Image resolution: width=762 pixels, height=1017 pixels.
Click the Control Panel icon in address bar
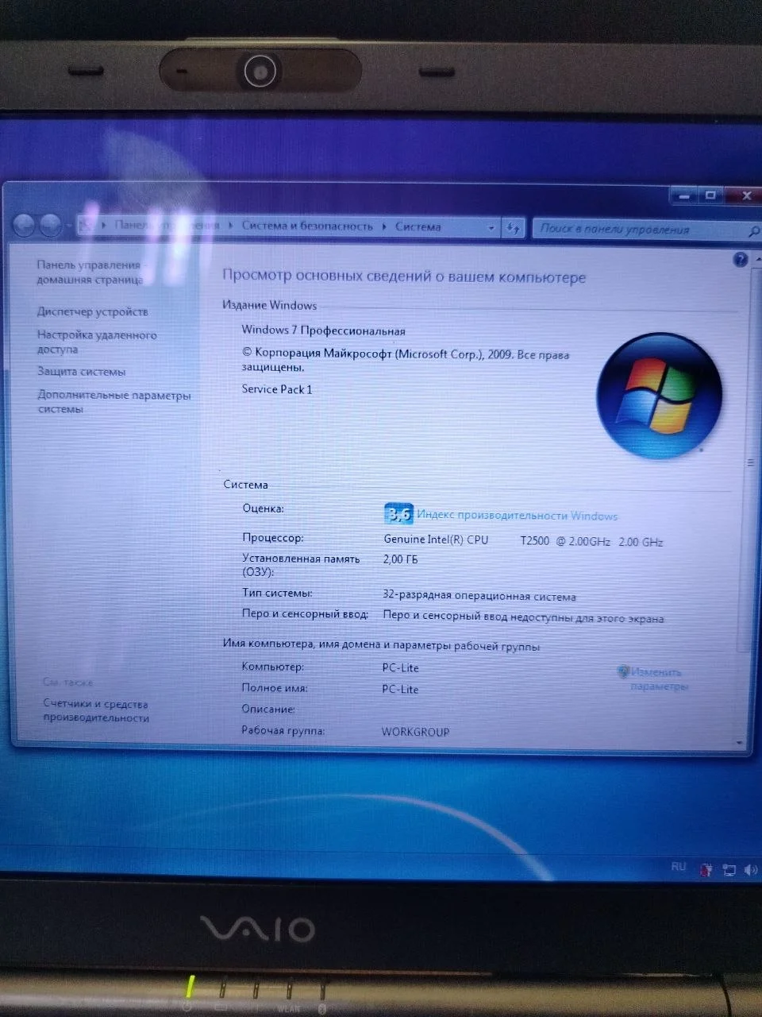point(86,225)
